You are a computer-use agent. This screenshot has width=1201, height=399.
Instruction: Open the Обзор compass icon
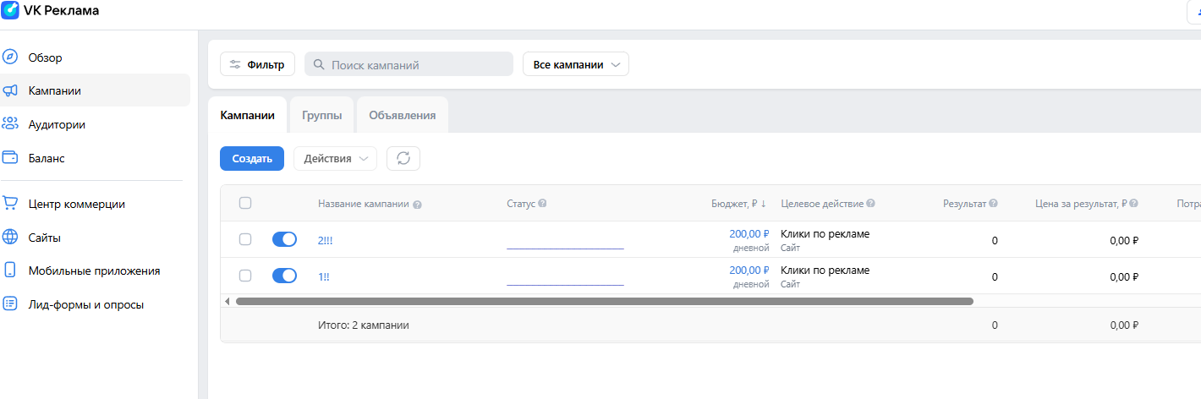coord(10,57)
